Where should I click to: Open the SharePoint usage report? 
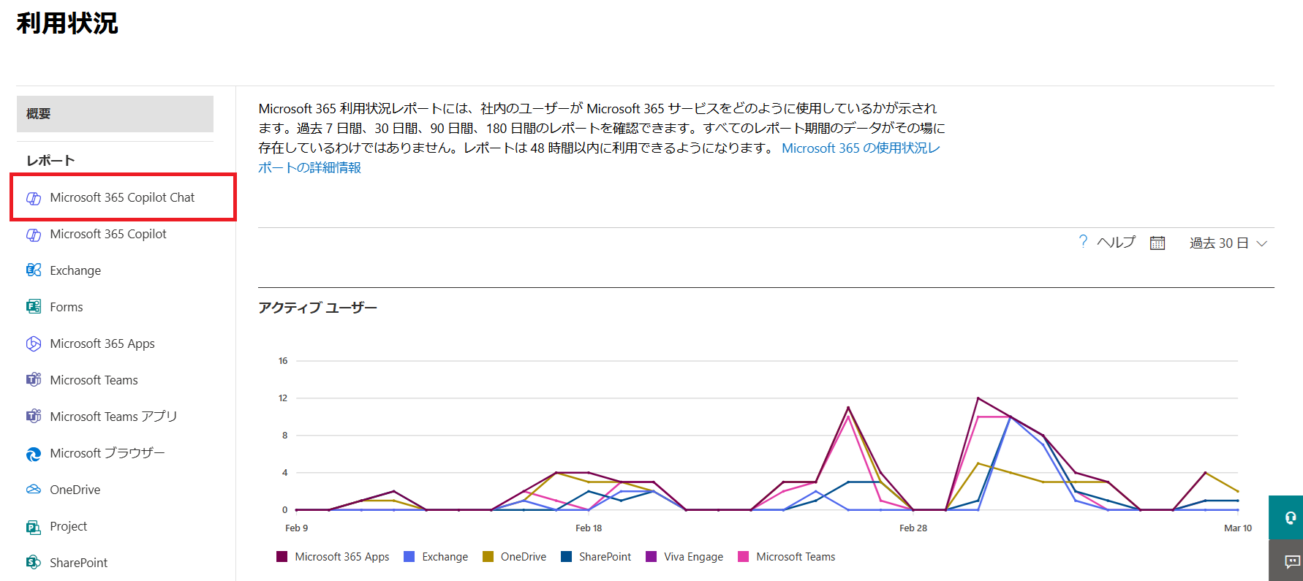coord(78,563)
